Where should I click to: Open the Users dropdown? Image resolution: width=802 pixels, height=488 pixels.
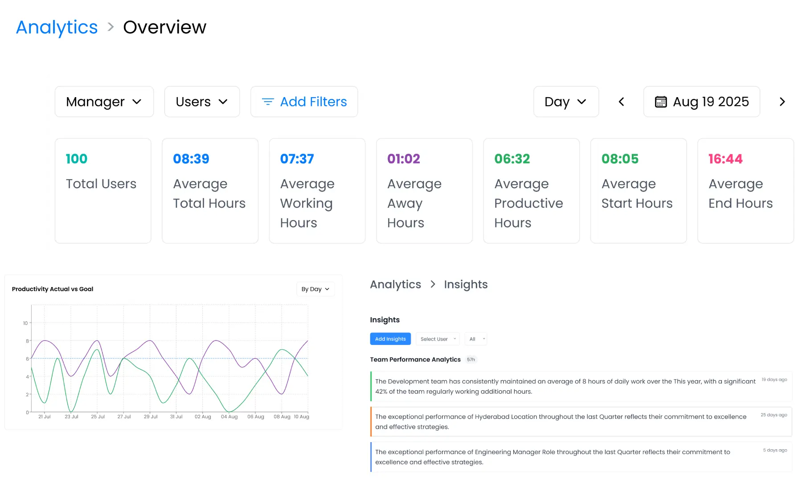202,102
